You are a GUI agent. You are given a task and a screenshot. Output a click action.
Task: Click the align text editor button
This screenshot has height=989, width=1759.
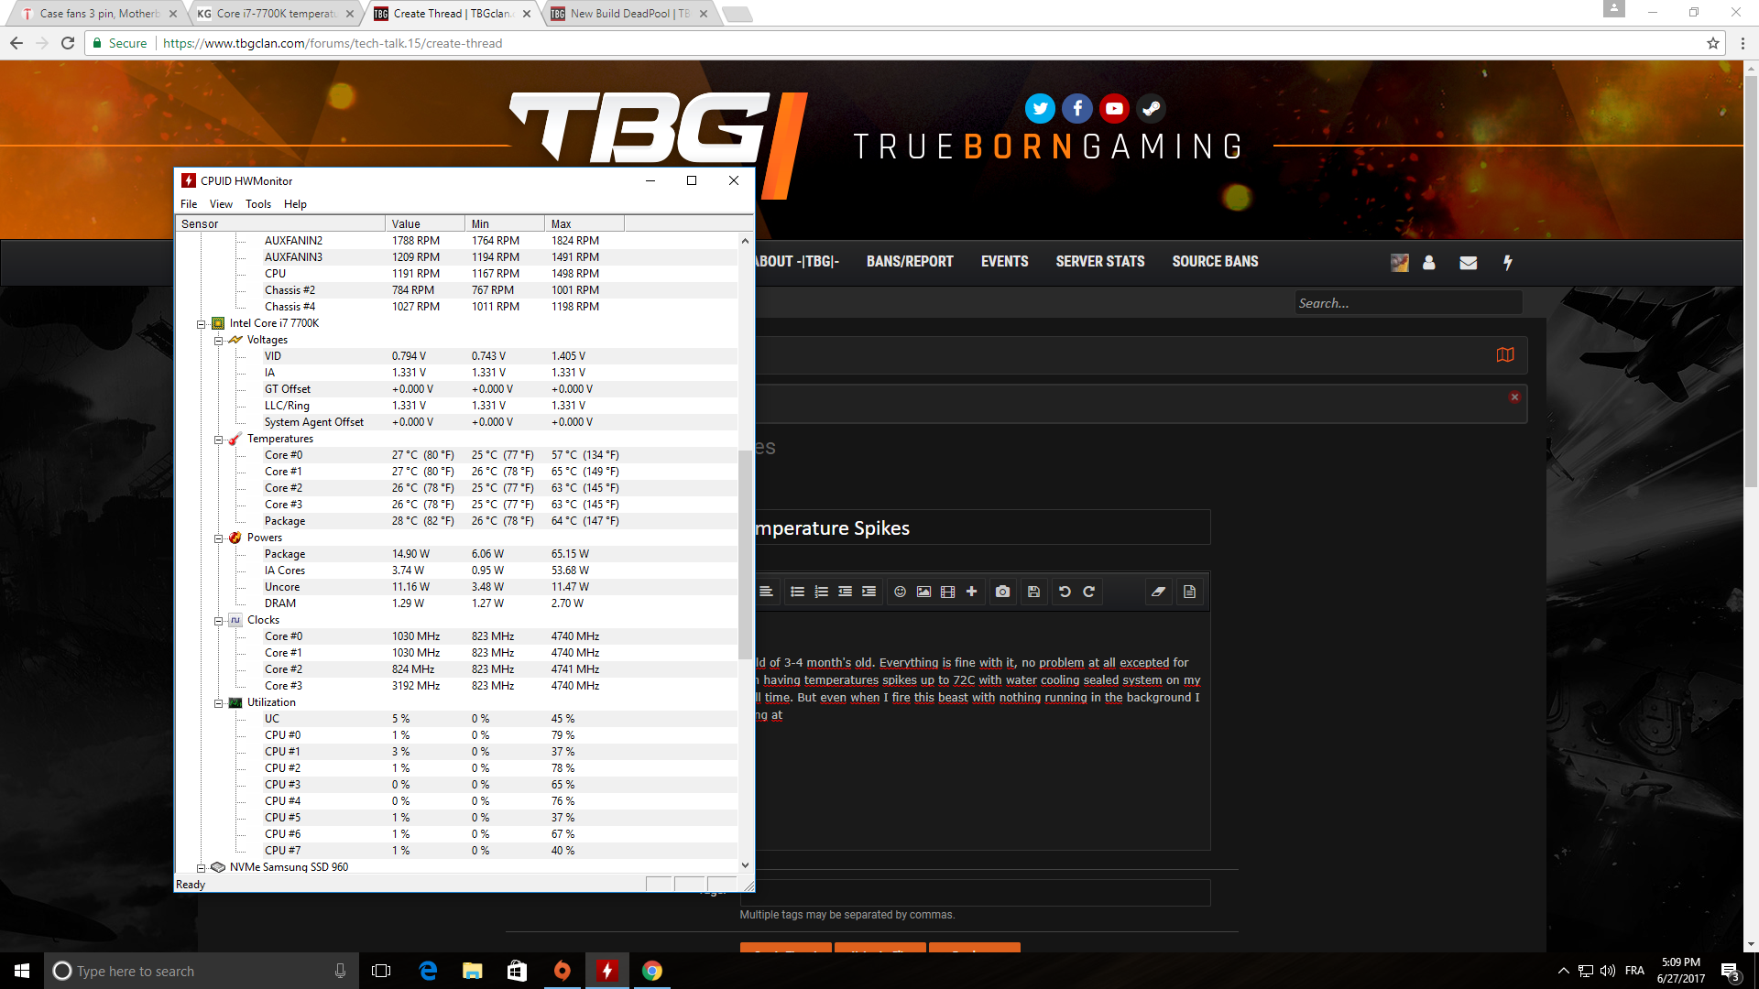pos(767,592)
